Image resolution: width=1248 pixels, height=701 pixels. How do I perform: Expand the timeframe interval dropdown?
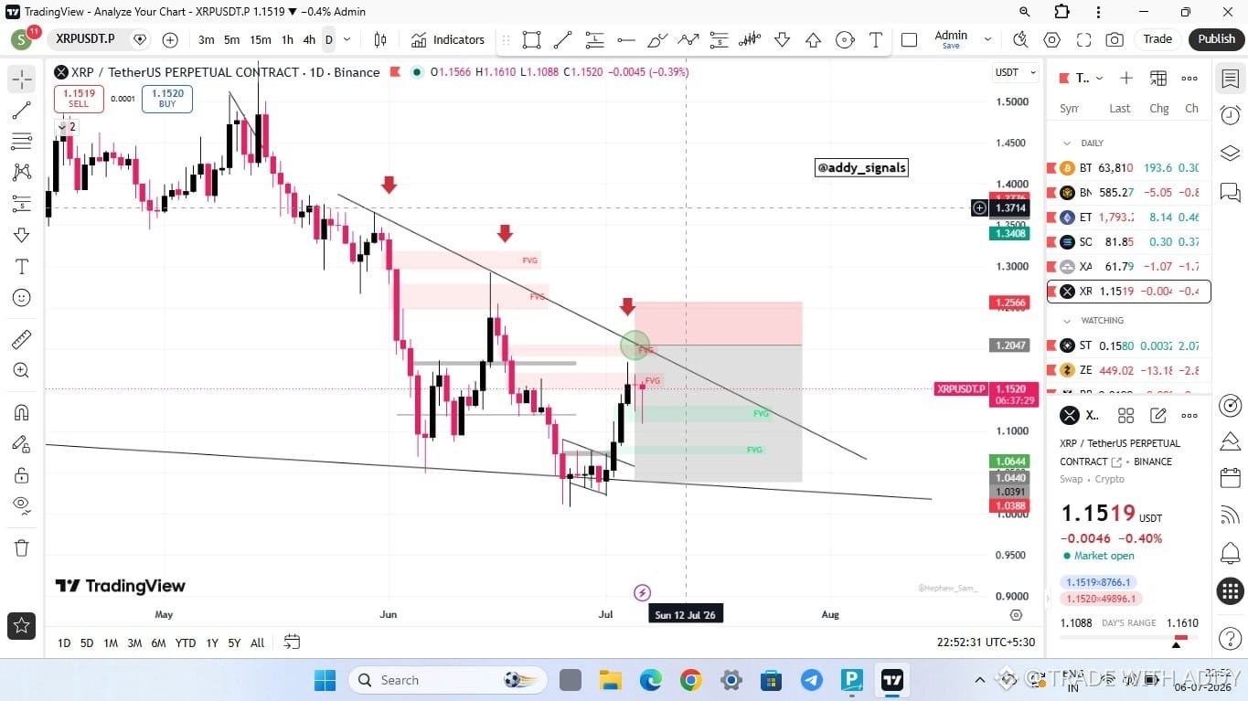tap(348, 39)
